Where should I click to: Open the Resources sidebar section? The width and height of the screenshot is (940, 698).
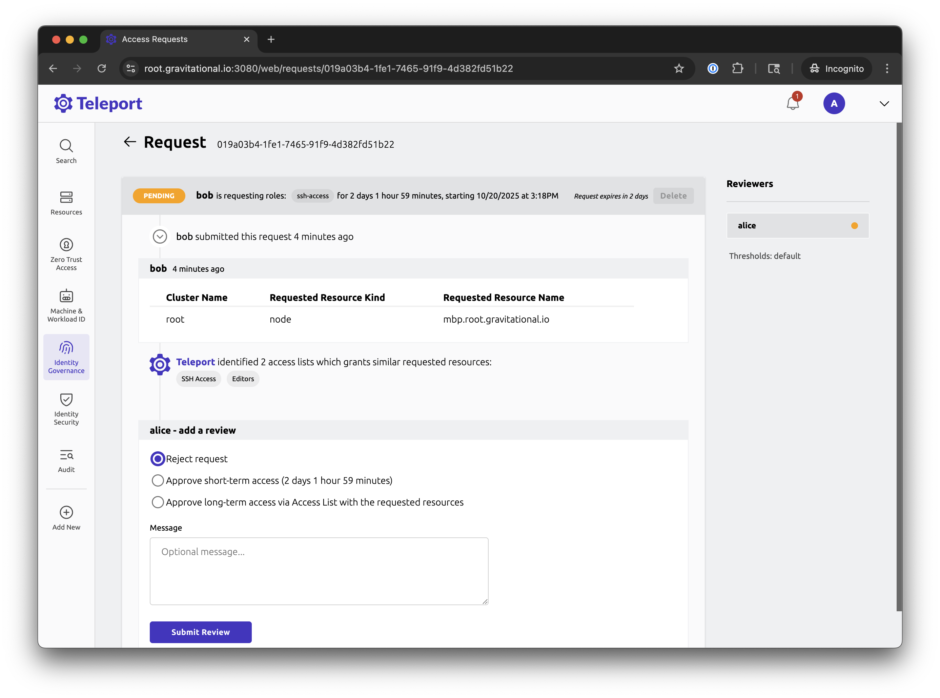tap(66, 203)
